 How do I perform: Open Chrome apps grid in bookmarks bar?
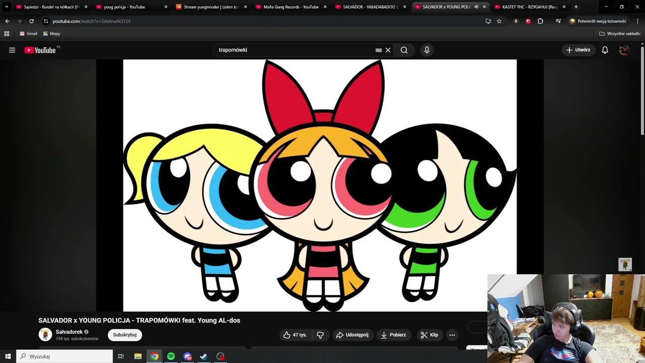(x=7, y=33)
